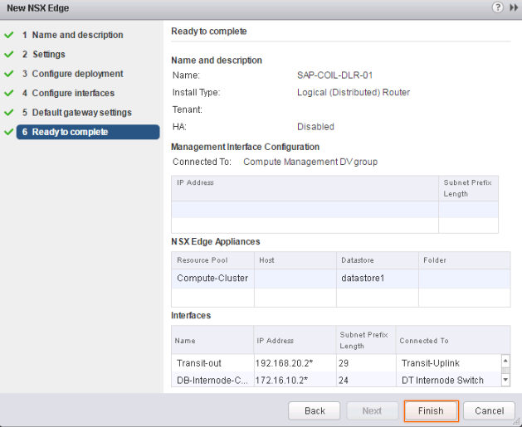The width and height of the screenshot is (522, 427).
Task: Select the datastore1 cell
Action: pyautogui.click(x=378, y=279)
